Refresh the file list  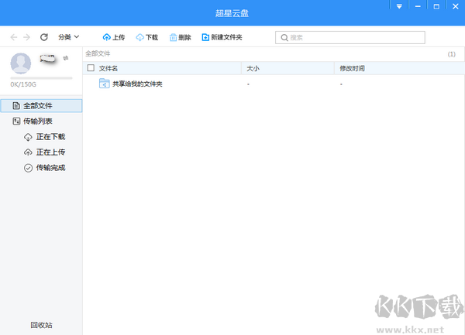coord(44,37)
